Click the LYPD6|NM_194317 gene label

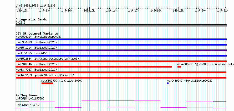pos(28,105)
